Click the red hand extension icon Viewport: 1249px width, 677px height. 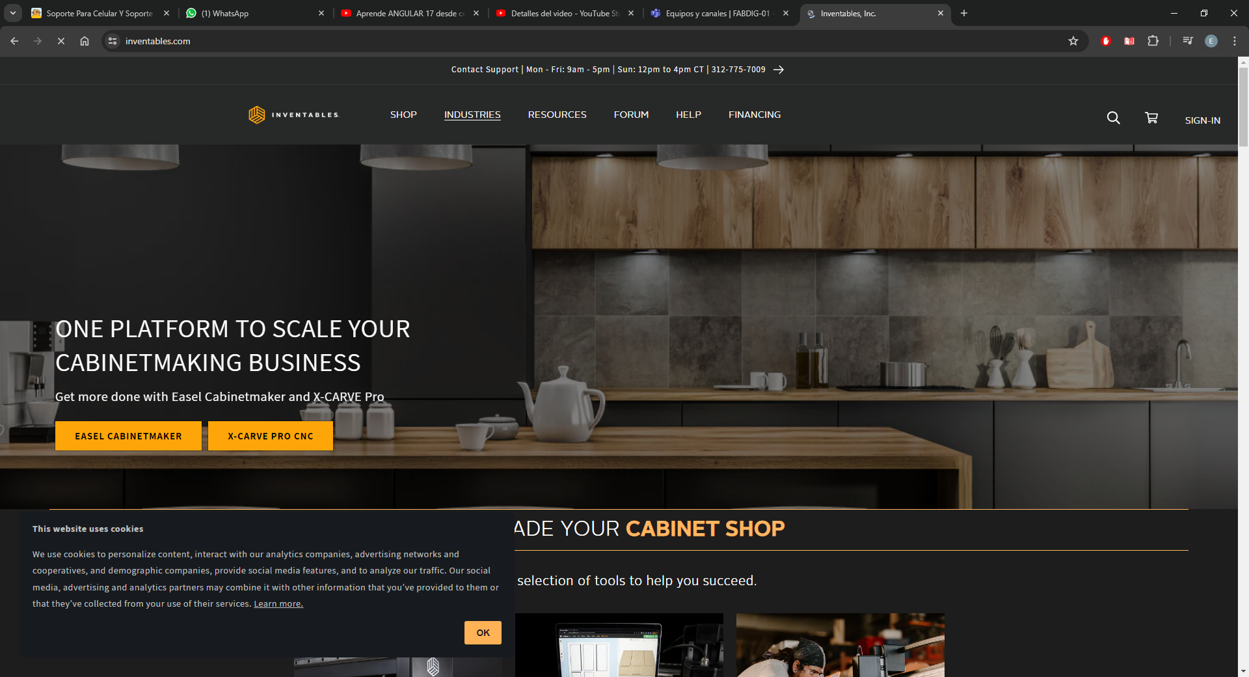(x=1106, y=41)
